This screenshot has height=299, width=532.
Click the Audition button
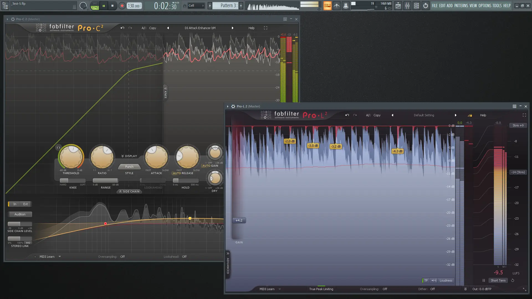coord(20,214)
